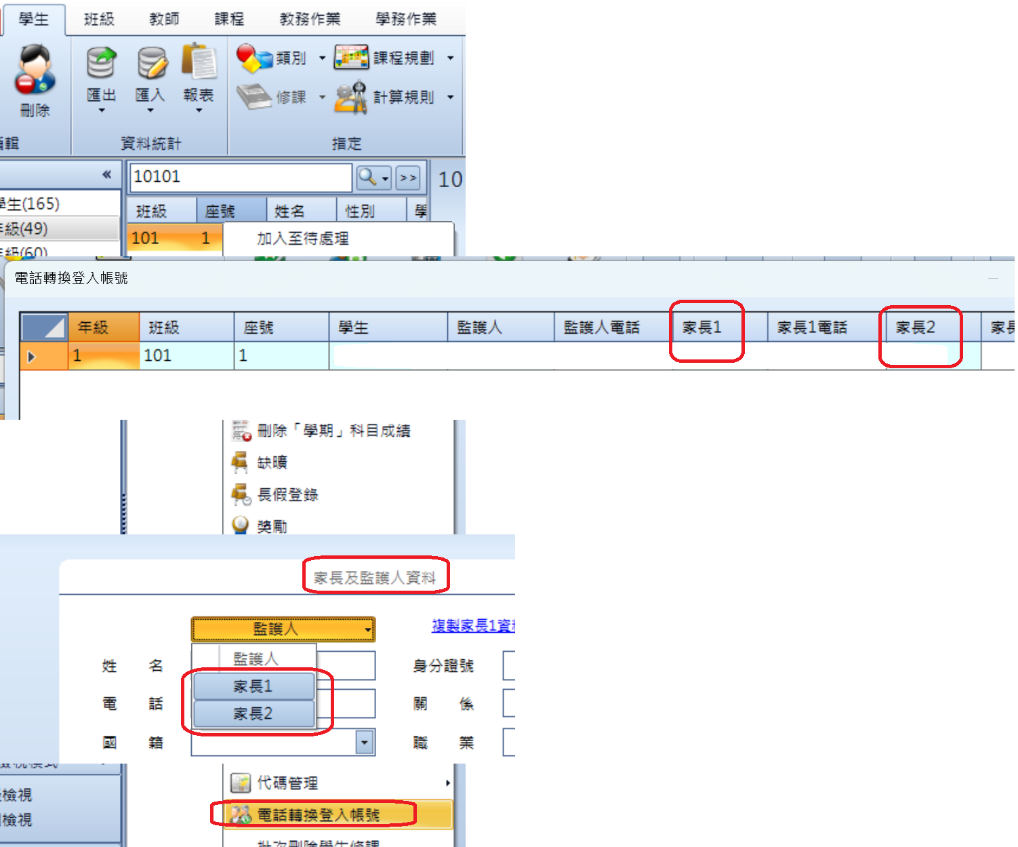Click the 類別 category icon
1018x847 pixels.
coord(253,58)
